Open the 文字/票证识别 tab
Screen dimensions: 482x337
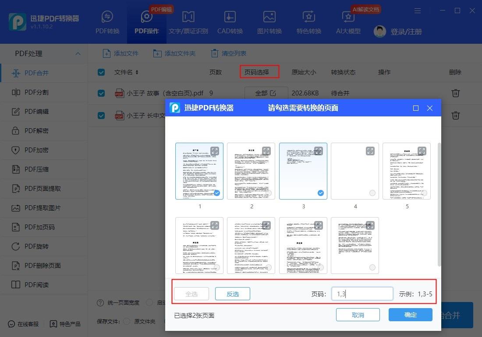tap(188, 22)
